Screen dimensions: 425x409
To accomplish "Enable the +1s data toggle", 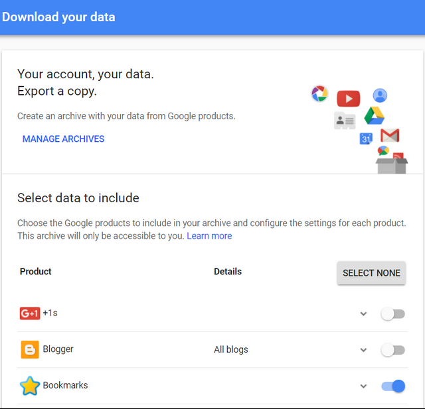I will [392, 314].
